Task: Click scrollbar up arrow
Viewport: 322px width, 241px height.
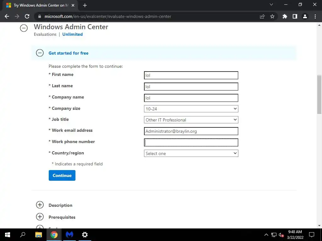Action: [x=319, y=25]
